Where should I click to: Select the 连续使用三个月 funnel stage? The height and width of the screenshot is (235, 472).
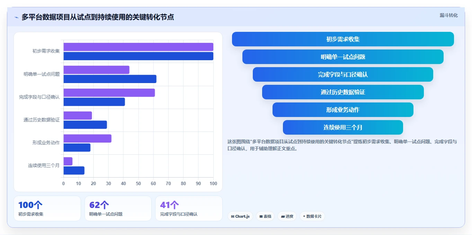pos(343,127)
